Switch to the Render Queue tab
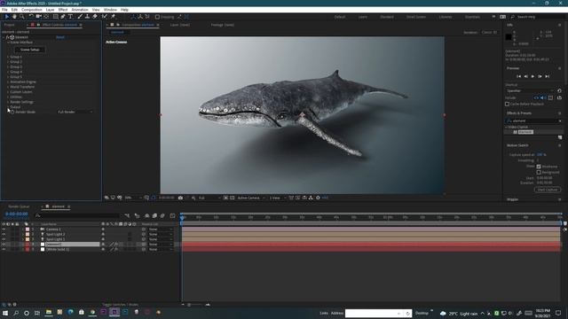 pyautogui.click(x=19, y=206)
